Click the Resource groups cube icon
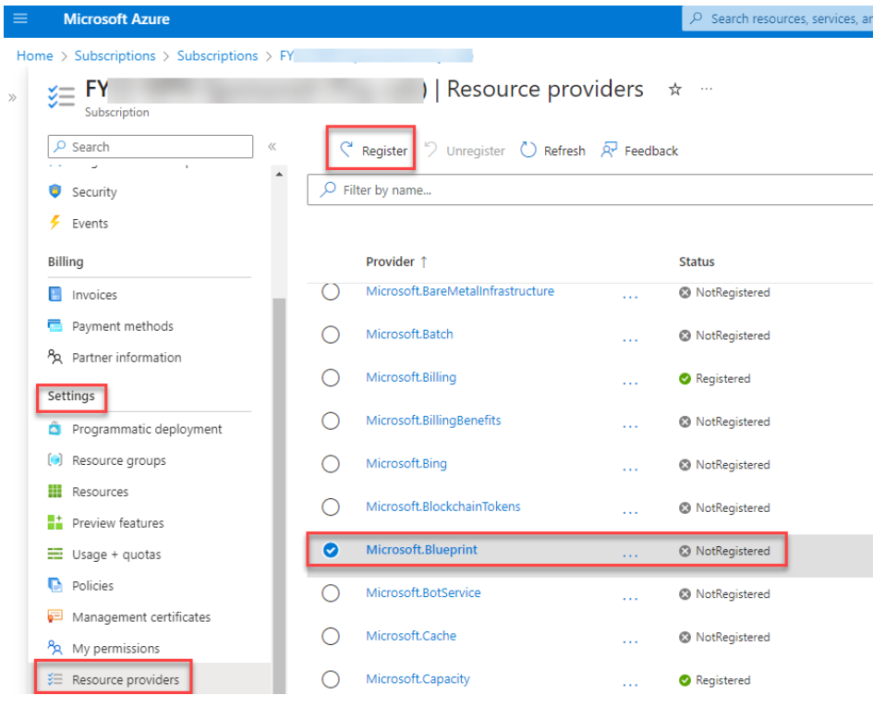The width and height of the screenshot is (885, 707). (55, 460)
